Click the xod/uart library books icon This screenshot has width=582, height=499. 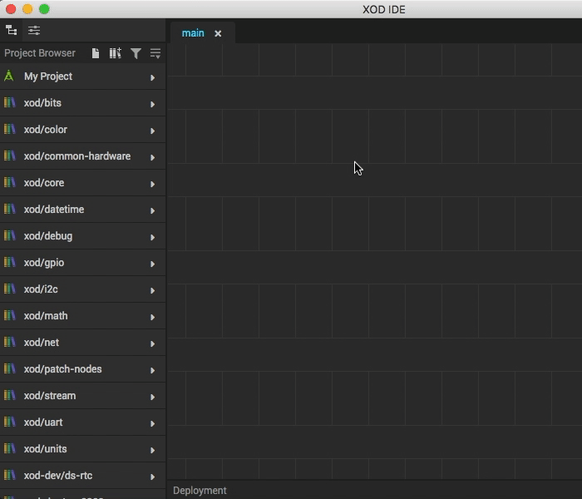pyautogui.click(x=10, y=422)
